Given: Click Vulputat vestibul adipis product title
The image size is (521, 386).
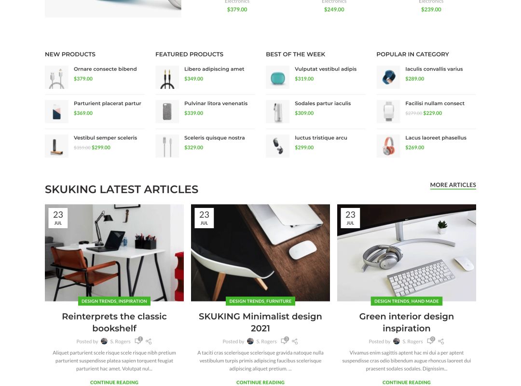Looking at the screenshot, I should pos(326,69).
